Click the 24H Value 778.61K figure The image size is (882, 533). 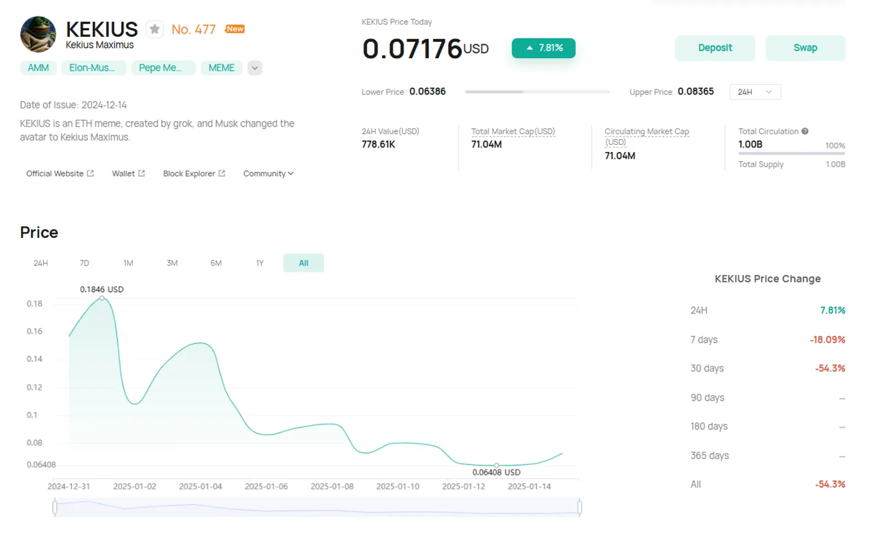click(379, 144)
